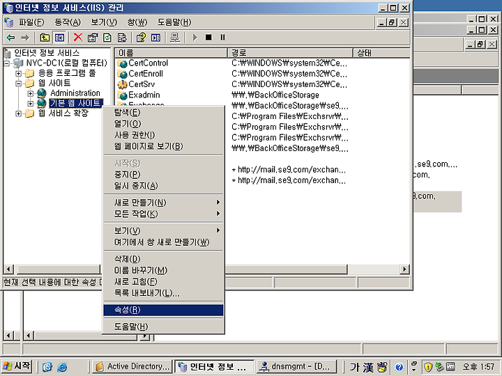Click the CertEnroll virtual directory icon

[122, 74]
